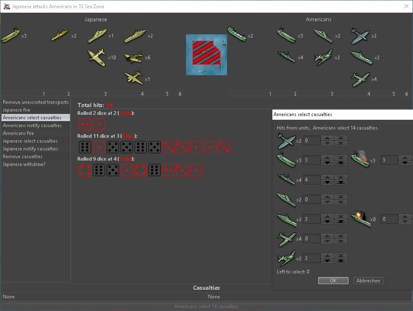The width and height of the screenshot is (413, 311).
Task: Increase x4 destroyer casualties with the up arrow
Action: 327,177
